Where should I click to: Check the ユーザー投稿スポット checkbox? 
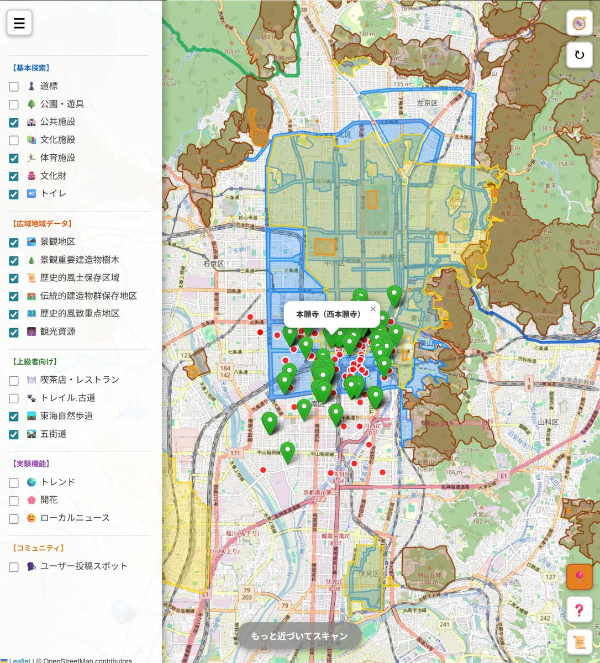(x=14, y=566)
